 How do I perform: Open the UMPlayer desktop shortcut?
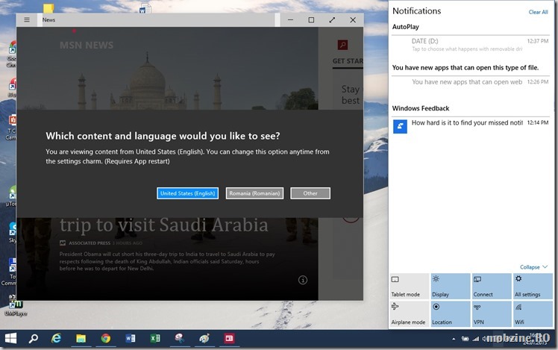click(x=16, y=307)
